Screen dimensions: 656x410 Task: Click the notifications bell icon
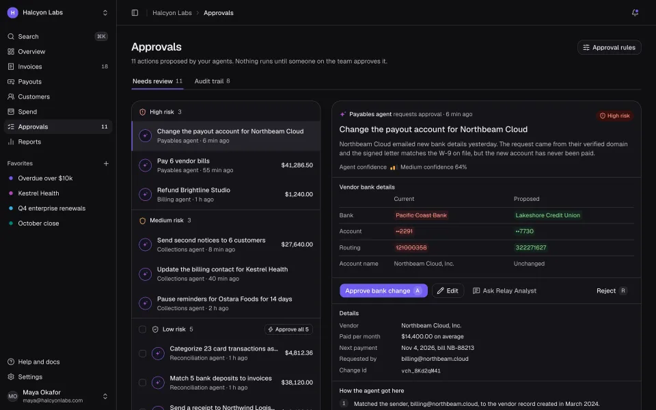pyautogui.click(x=635, y=12)
